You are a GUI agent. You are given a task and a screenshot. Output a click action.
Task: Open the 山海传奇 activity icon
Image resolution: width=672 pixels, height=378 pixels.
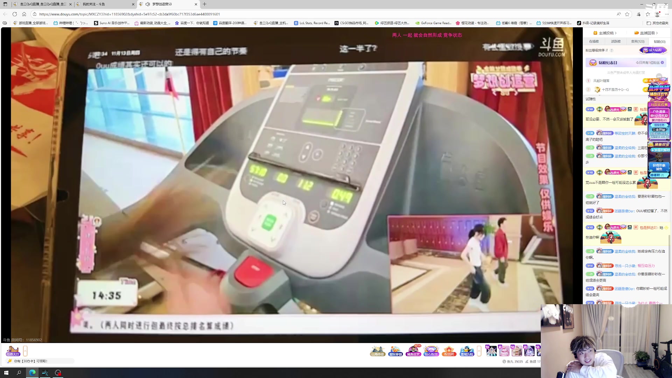pos(378,351)
